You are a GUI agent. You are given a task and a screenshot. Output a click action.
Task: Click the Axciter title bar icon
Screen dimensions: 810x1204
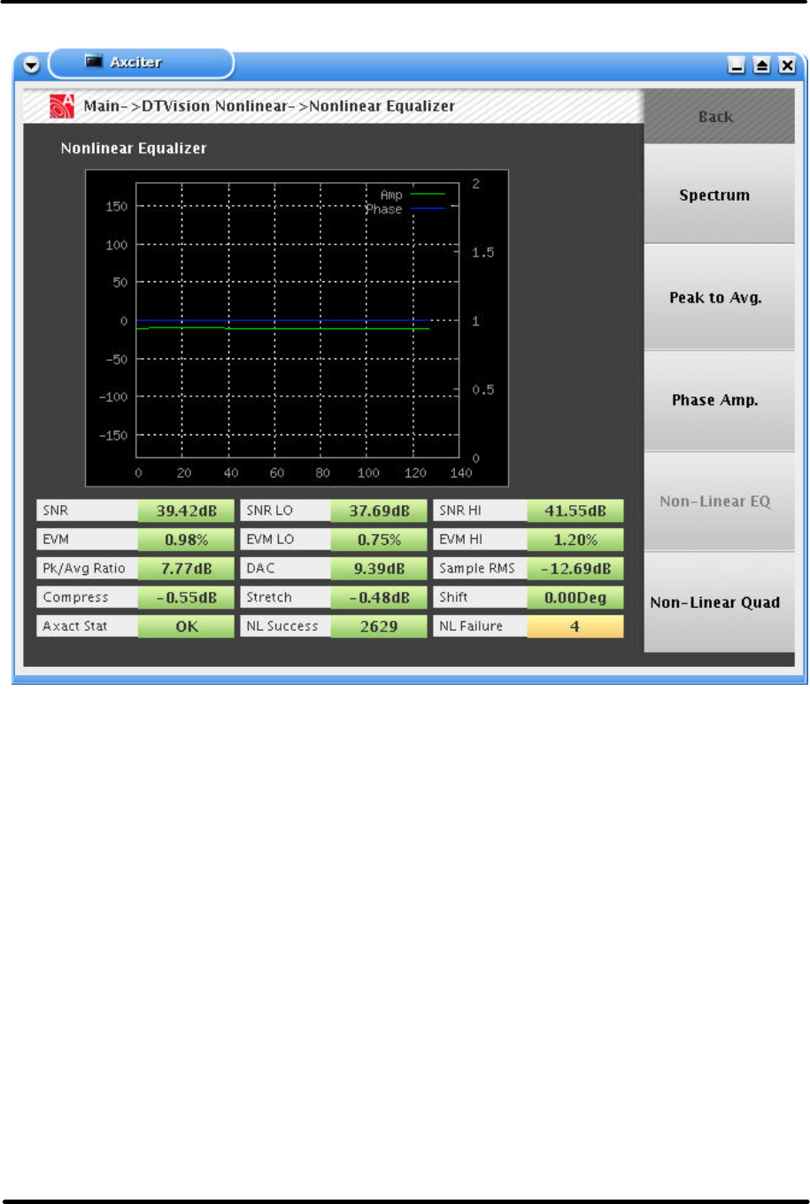93,62
